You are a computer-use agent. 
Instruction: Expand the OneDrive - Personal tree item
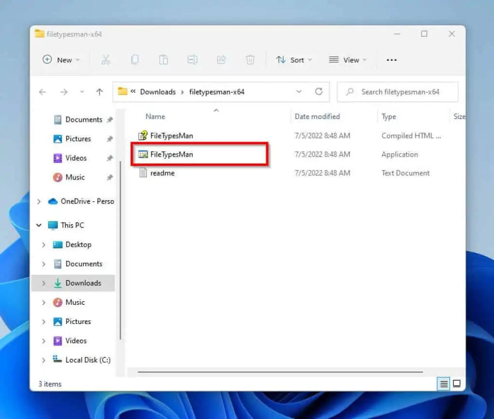[39, 201]
